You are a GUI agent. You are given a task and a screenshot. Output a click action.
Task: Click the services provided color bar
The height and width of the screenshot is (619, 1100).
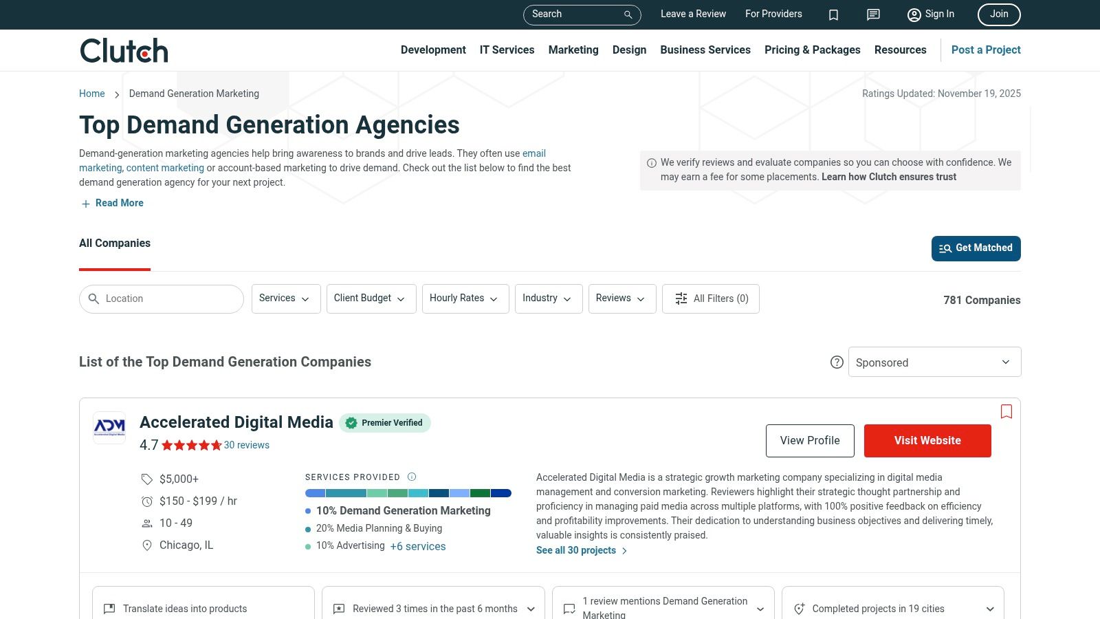tap(408, 493)
